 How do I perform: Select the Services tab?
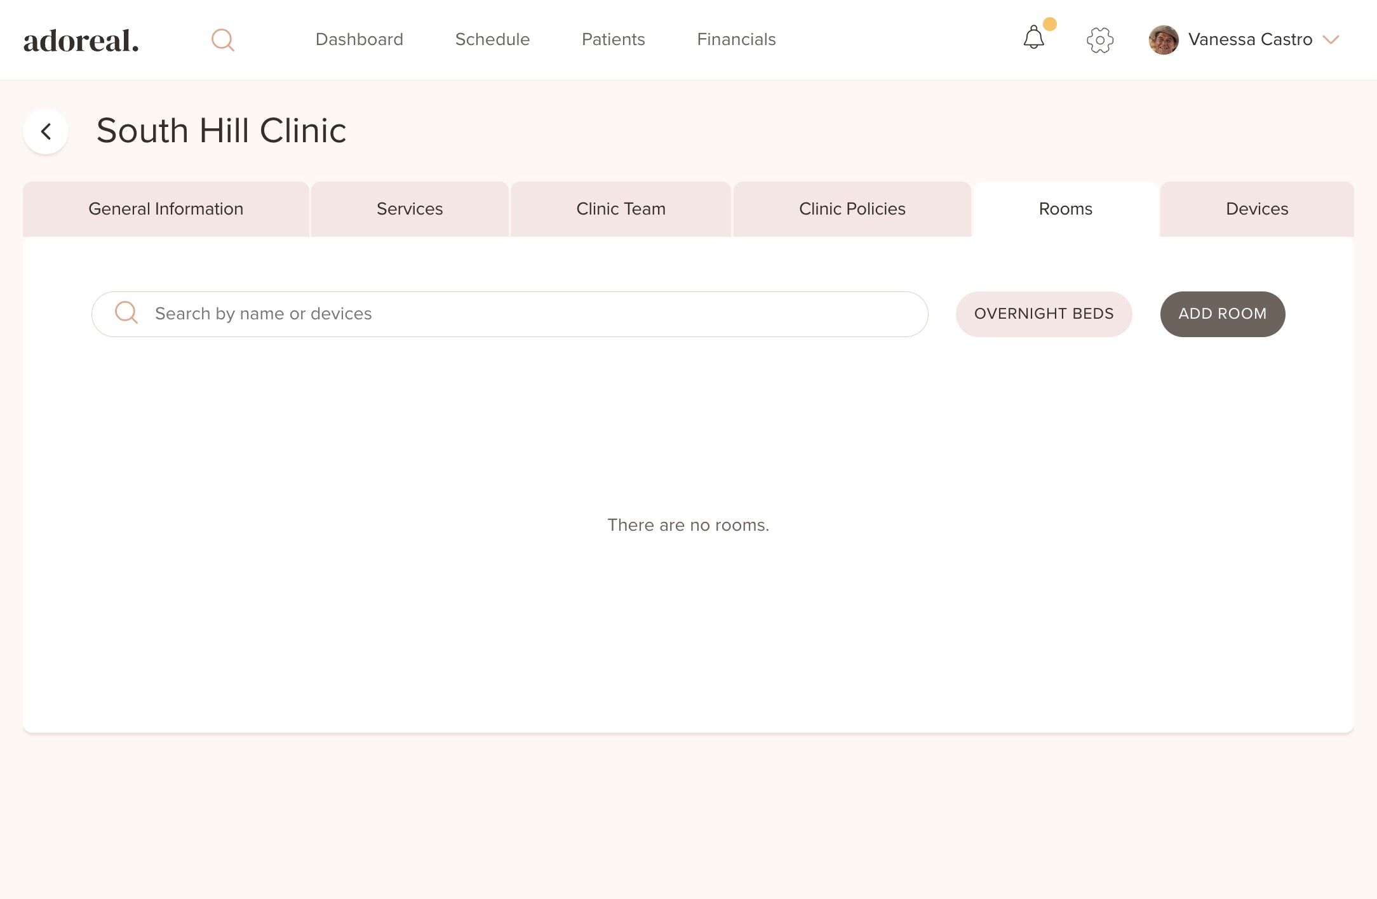[410, 209]
